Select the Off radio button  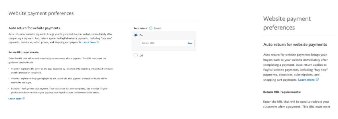[135, 55]
